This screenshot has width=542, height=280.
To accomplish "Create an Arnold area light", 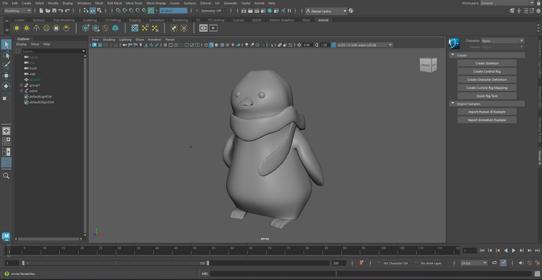I will click(x=17, y=28).
